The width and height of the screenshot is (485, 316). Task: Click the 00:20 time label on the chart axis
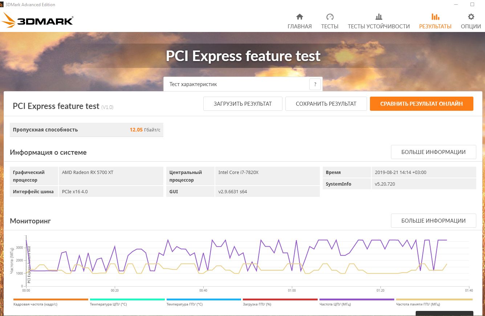click(x=115, y=291)
